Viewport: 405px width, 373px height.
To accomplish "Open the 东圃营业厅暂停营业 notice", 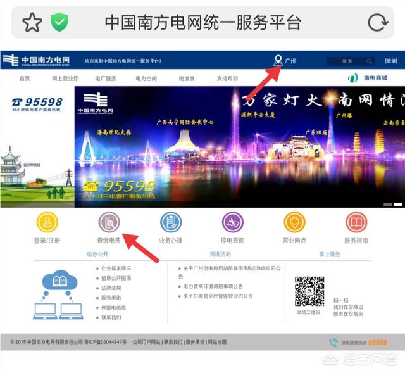I will 218,296.
